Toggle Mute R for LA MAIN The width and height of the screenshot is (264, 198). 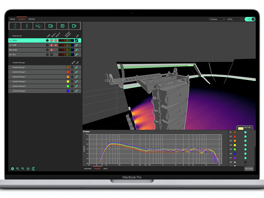click(x=56, y=40)
